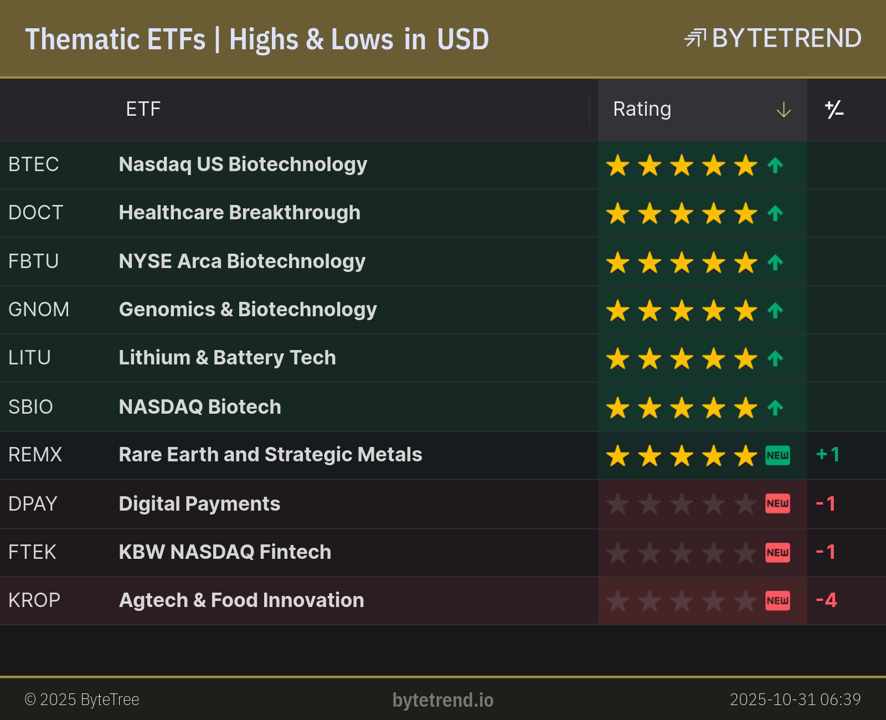
Task: Click the green NEW badge for REMX
Action: coord(777,455)
